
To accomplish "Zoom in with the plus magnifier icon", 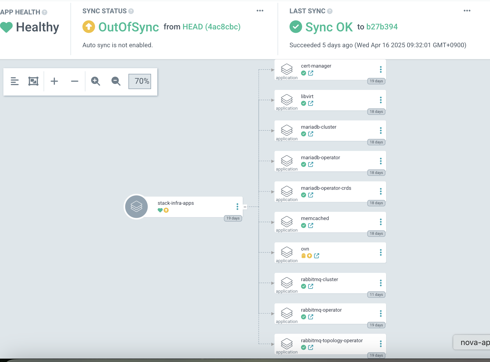I will point(54,81).
